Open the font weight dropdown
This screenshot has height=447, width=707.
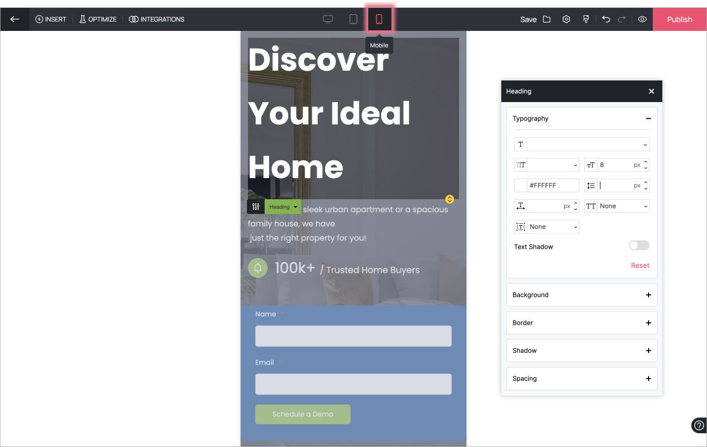point(553,165)
